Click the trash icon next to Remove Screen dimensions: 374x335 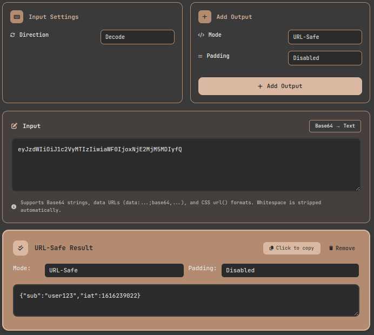pyautogui.click(x=331, y=248)
